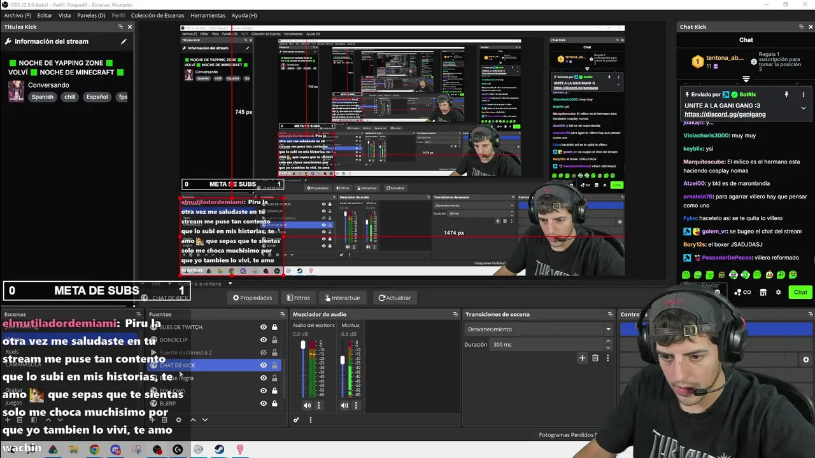
Task: Open settings gear in Controles panel
Action: pyautogui.click(x=806, y=359)
